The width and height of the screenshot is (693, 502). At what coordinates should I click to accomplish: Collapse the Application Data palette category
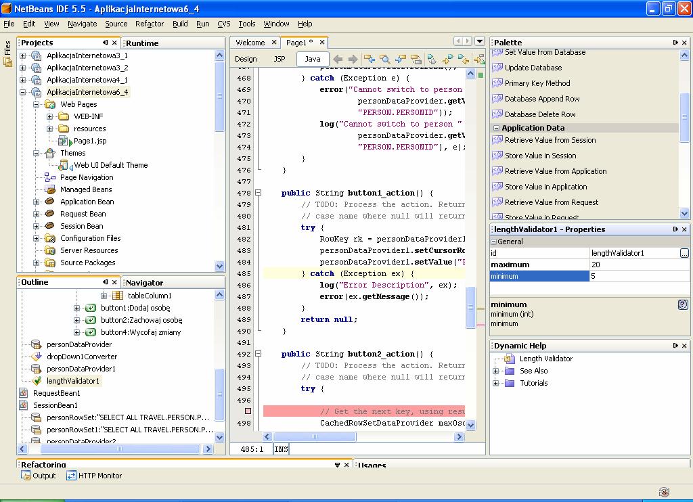(x=496, y=128)
